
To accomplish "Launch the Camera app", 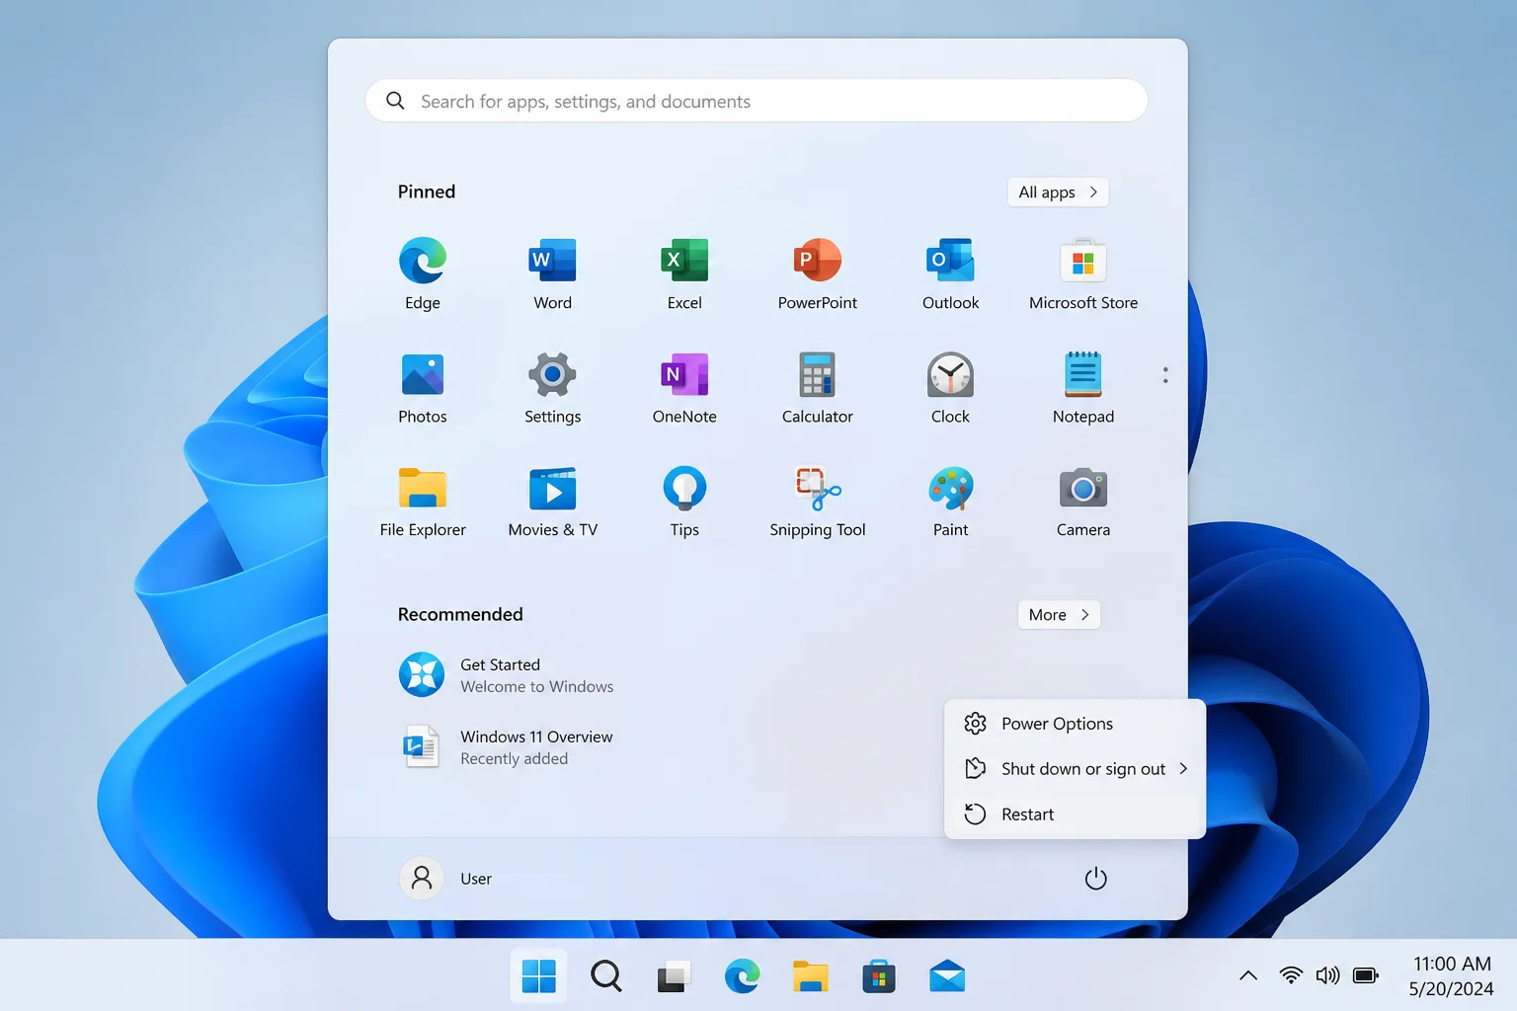I will click(x=1083, y=502).
